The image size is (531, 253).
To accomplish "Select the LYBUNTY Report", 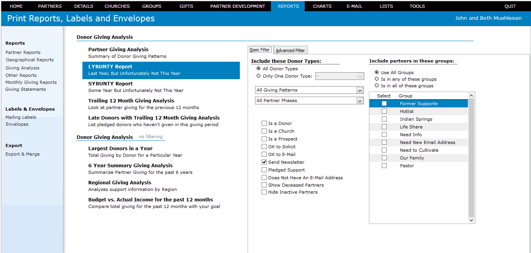I will [x=161, y=70].
